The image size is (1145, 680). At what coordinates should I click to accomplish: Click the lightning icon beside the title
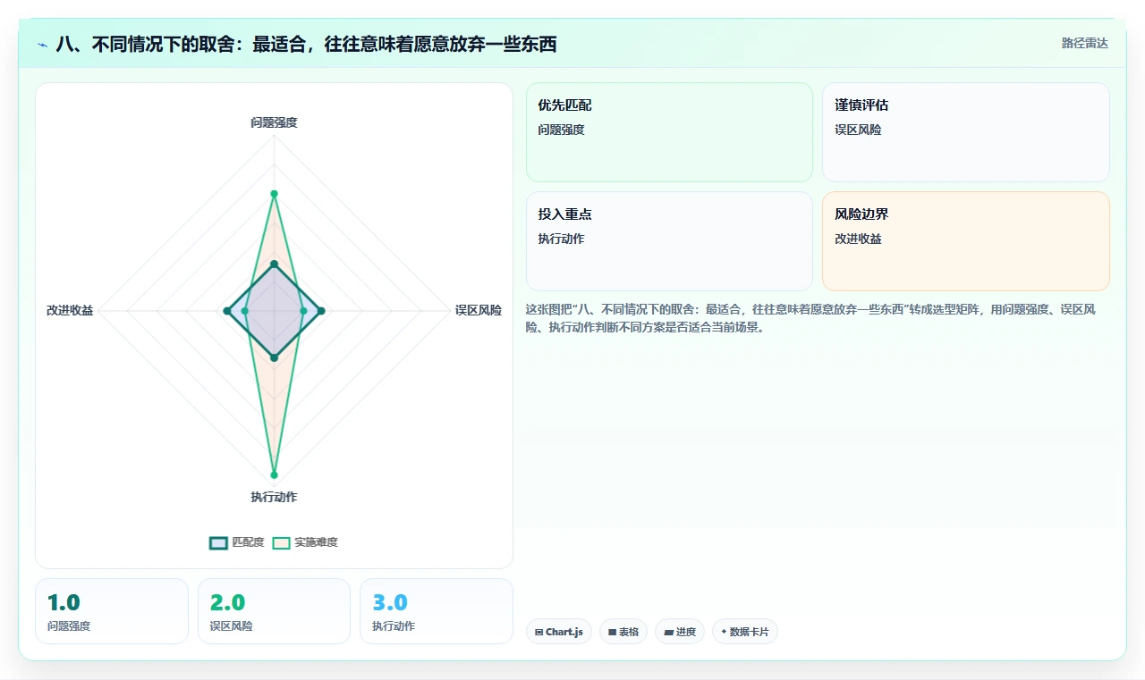pos(42,45)
